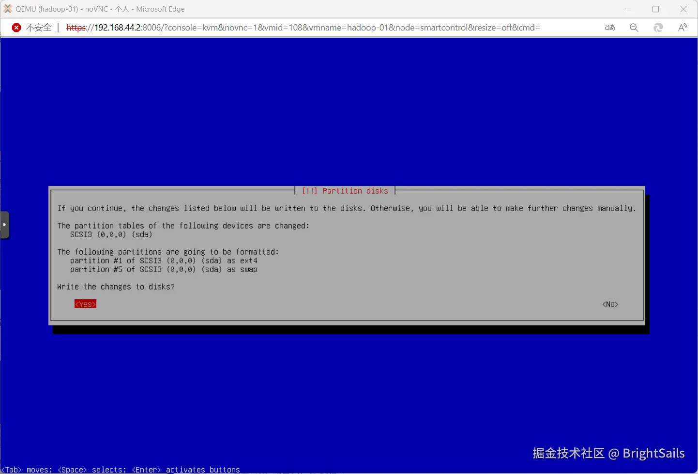Maximize the Edge window
Screen dimensions: 698x474
pos(656,9)
